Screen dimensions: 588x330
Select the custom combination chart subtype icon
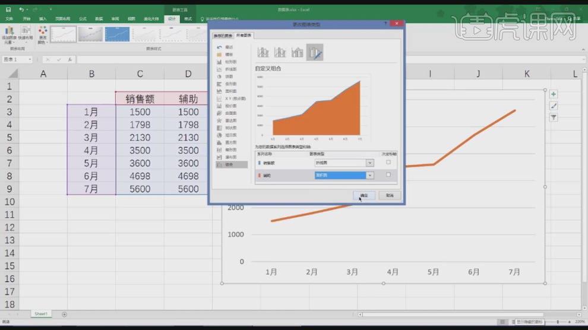(315, 52)
